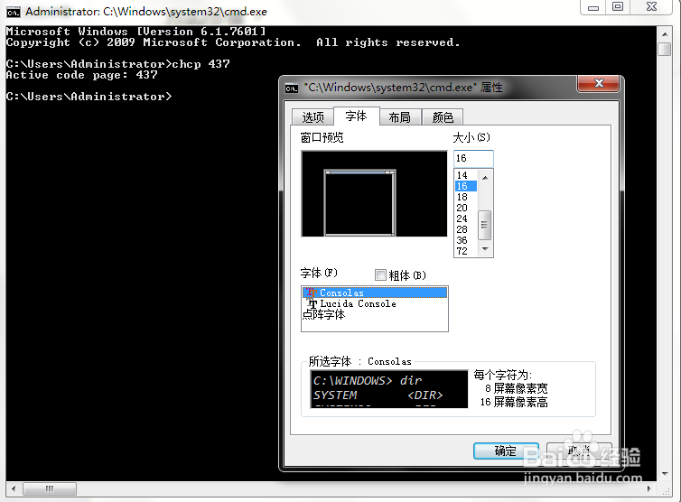Confirm with the 确定 button

[x=506, y=451]
